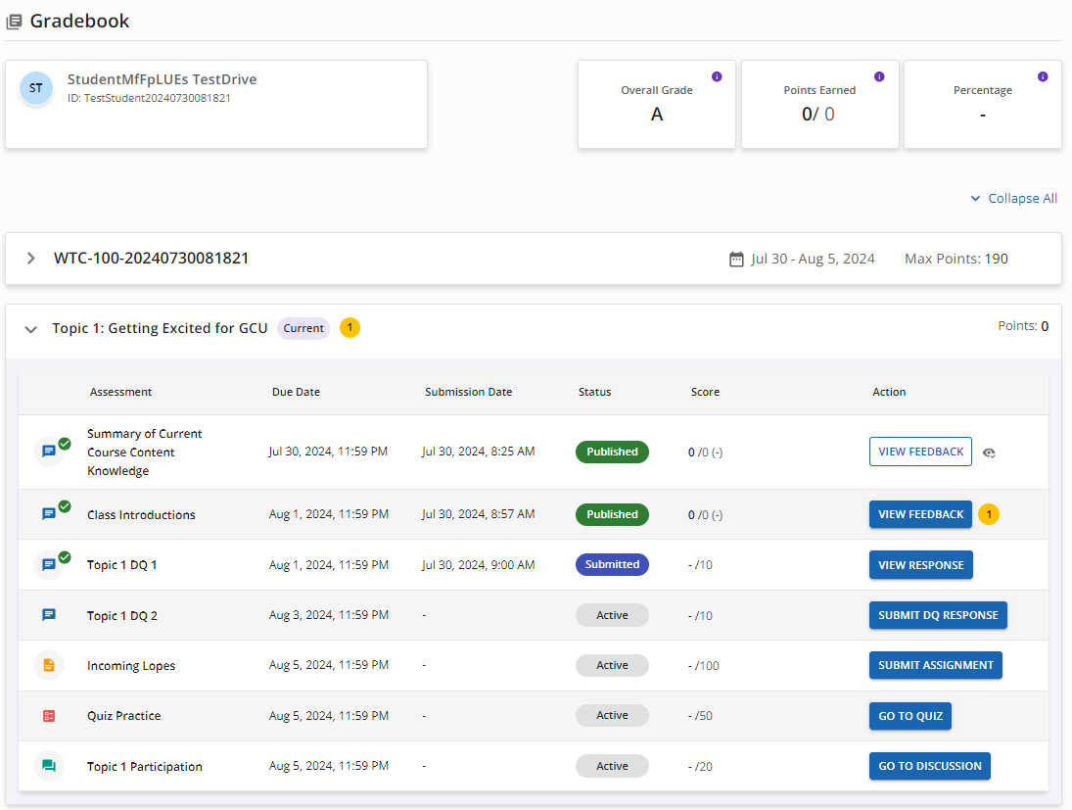Expand the WTC-100-20240730081821 course section
The width and height of the screenshot is (1072, 810).
point(30,259)
